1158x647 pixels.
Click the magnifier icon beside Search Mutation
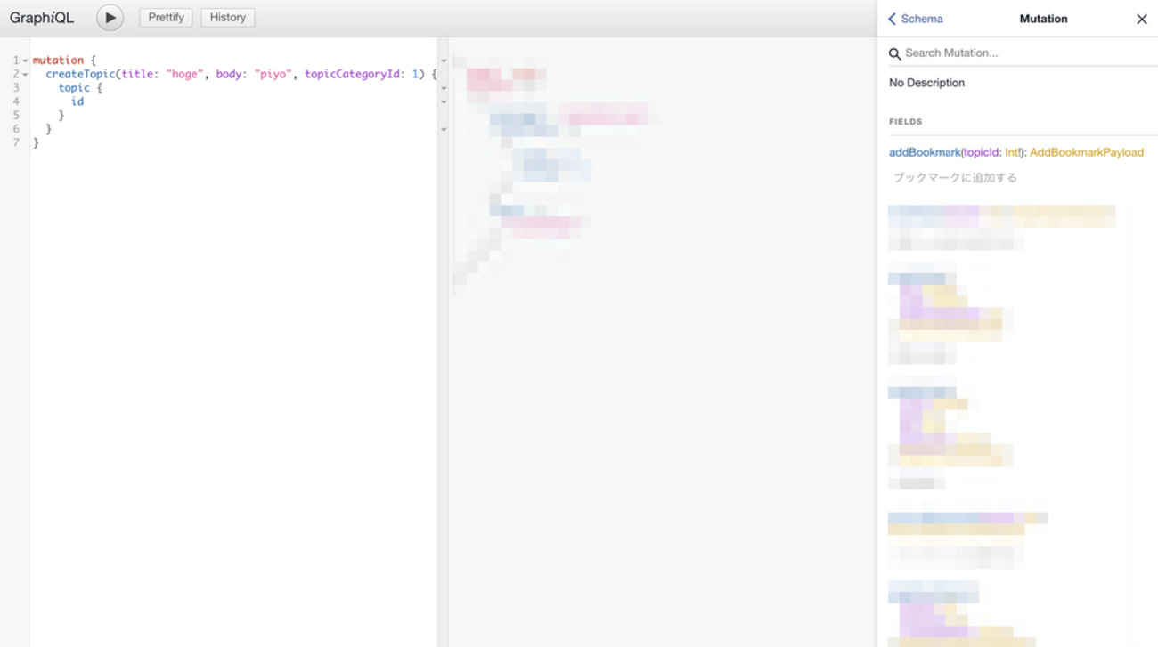point(895,54)
